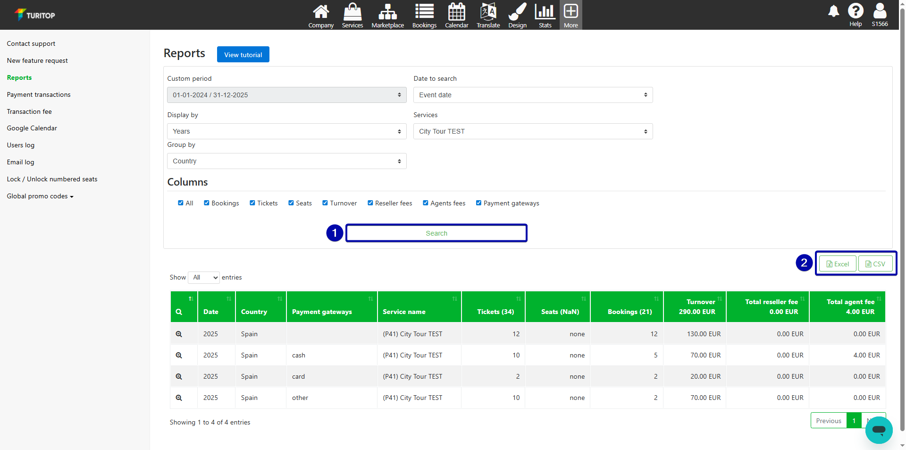Screen dimensions: 906x450
Task: Open Users log in the sidebar
Action: 21,145
